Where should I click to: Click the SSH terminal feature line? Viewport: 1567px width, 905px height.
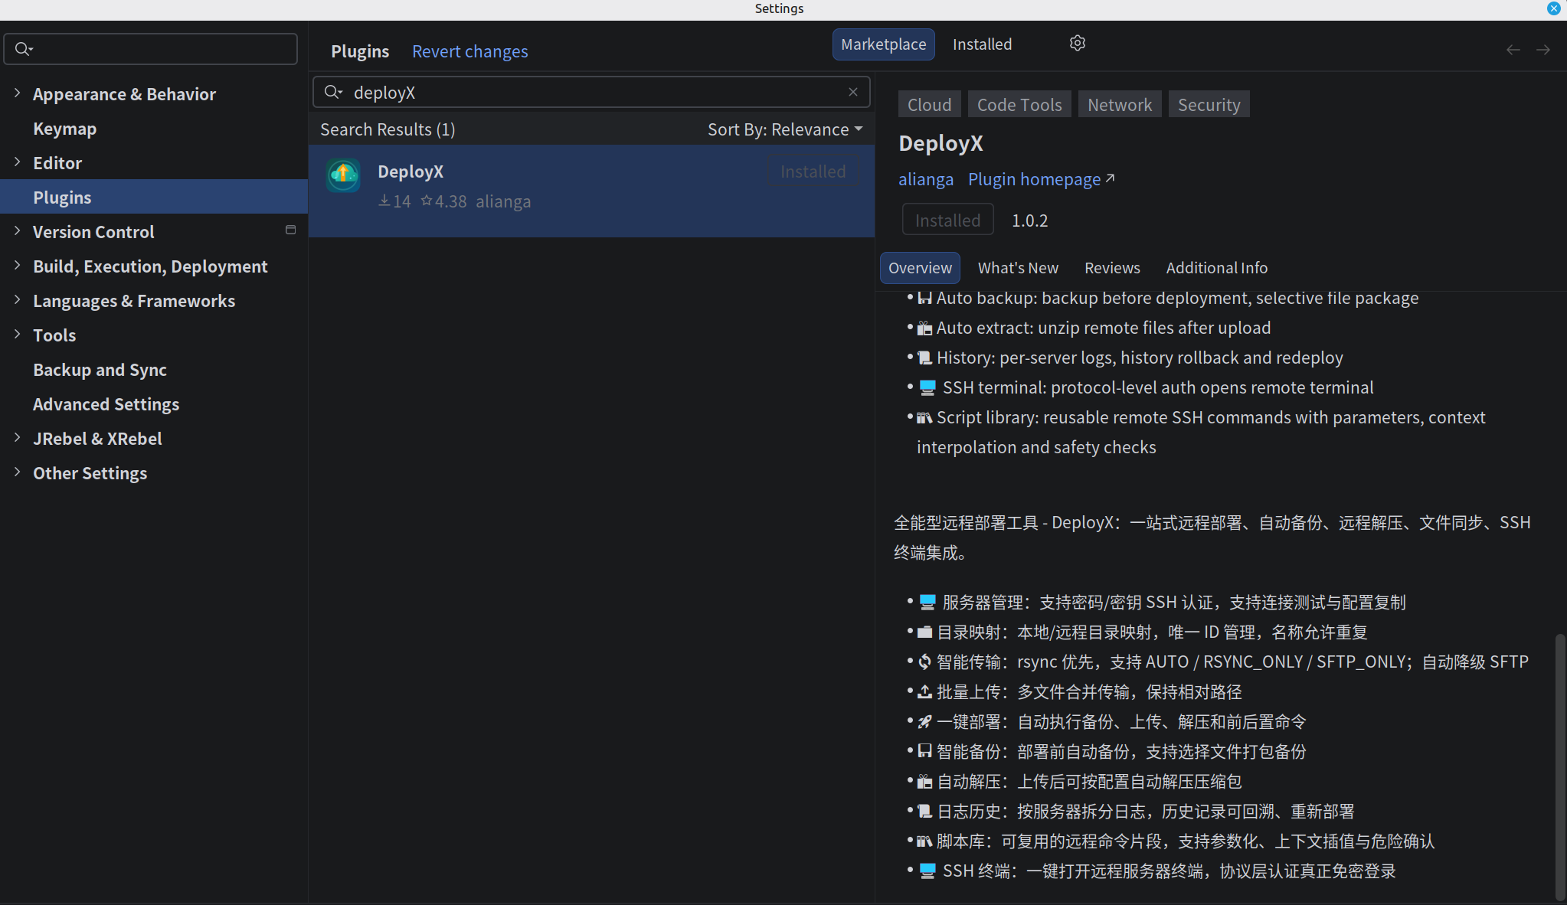point(1146,387)
